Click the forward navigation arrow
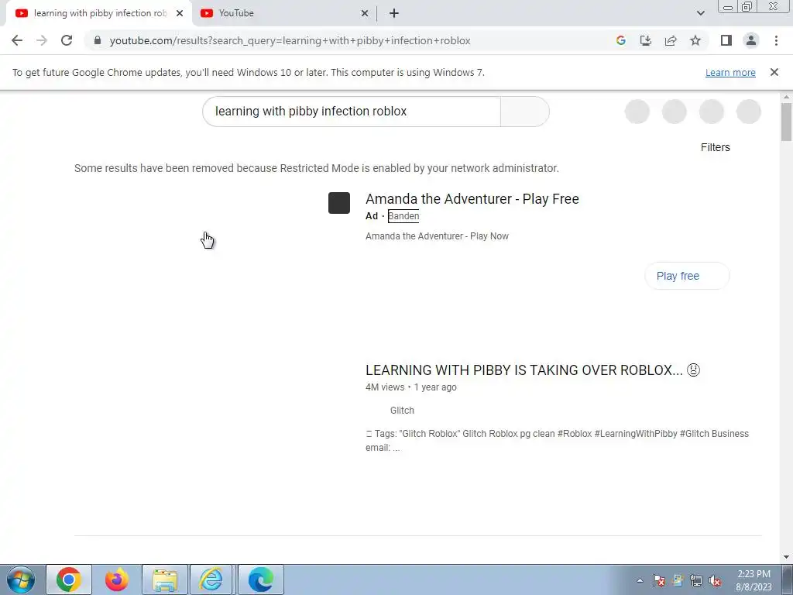The height and width of the screenshot is (595, 793). coord(42,40)
